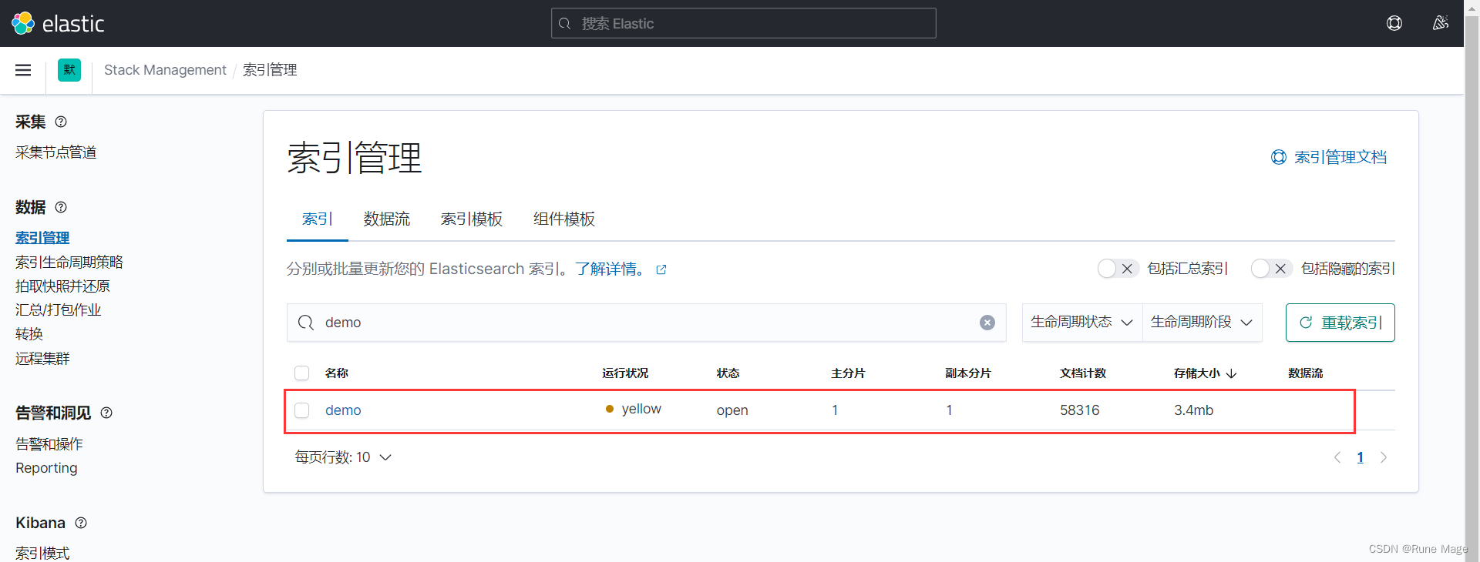This screenshot has height=562, width=1480.
Task: Open 远程集群 in sidebar
Action: pyautogui.click(x=42, y=359)
